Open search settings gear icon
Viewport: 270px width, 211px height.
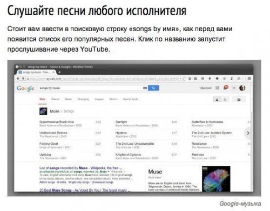tap(239, 100)
